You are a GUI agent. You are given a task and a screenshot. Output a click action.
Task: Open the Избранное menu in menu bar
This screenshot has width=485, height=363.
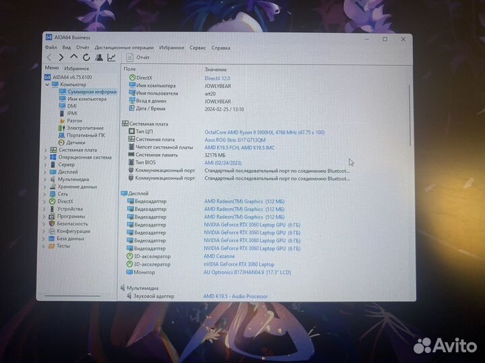pos(172,48)
